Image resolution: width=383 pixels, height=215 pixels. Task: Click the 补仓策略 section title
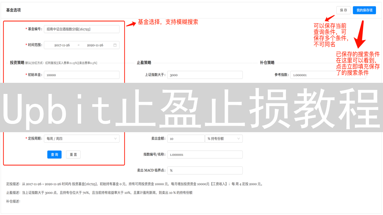click(x=267, y=63)
